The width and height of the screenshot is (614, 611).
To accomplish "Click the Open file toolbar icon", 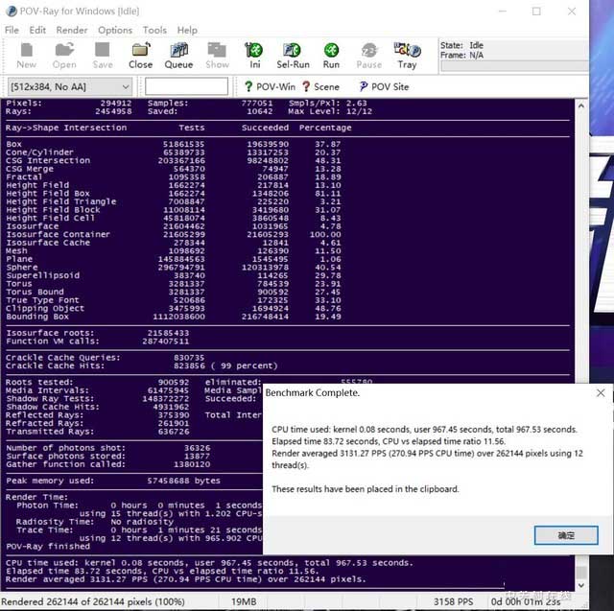I will coord(64,56).
